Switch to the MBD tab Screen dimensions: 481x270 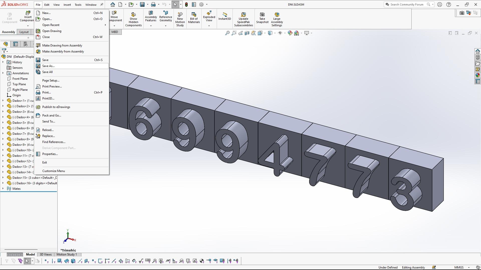115,32
